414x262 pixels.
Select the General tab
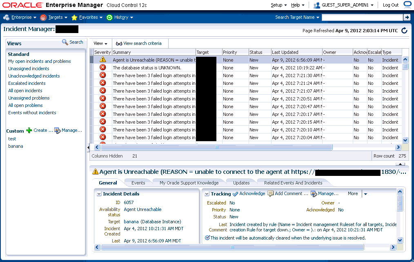pos(108,183)
